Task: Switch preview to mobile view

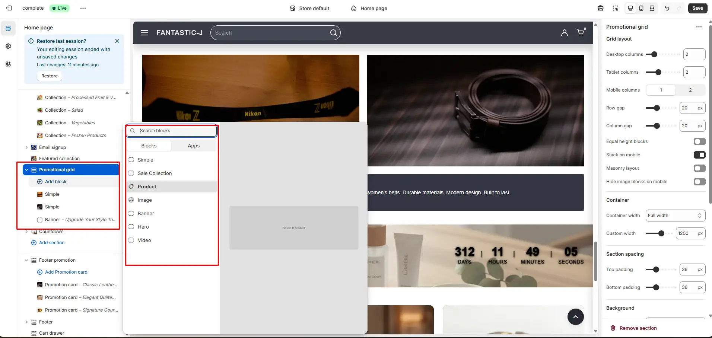Action: tap(641, 8)
